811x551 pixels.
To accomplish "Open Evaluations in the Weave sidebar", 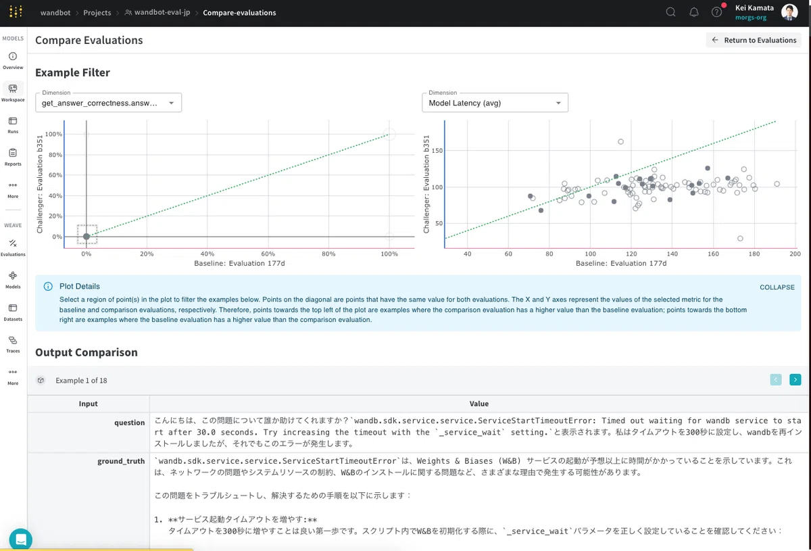I will pos(13,247).
